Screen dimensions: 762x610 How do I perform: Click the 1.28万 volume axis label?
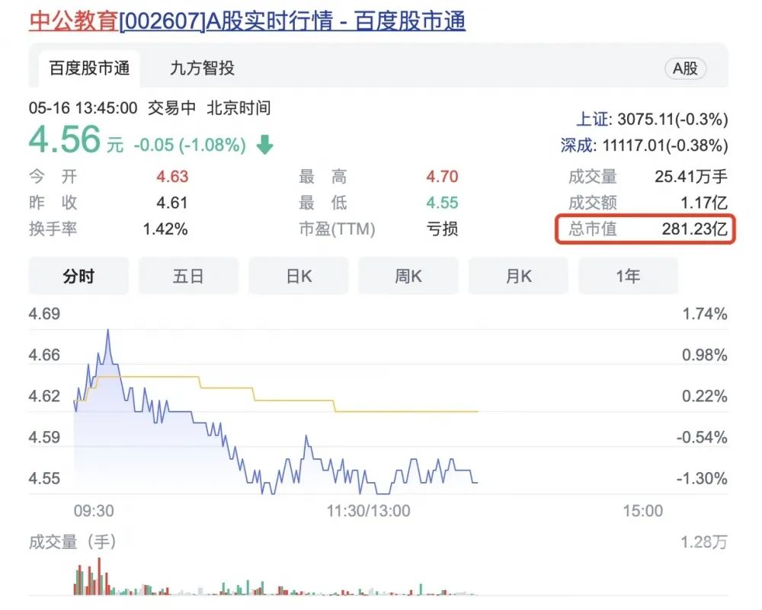(703, 542)
